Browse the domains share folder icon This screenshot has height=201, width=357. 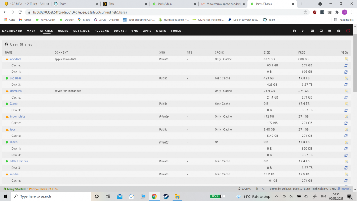346,91
